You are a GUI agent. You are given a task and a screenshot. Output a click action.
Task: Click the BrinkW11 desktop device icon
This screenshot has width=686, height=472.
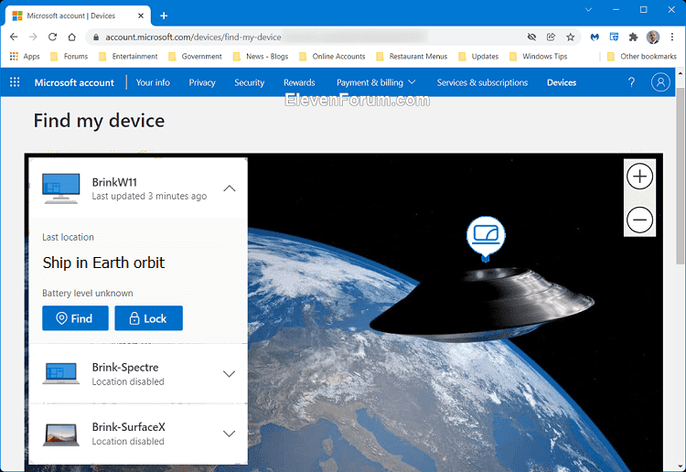(x=60, y=188)
